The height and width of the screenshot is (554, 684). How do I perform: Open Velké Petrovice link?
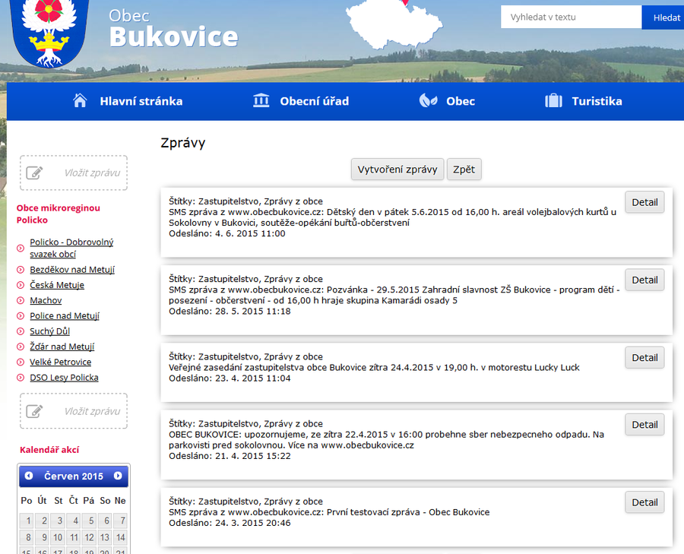coord(60,362)
